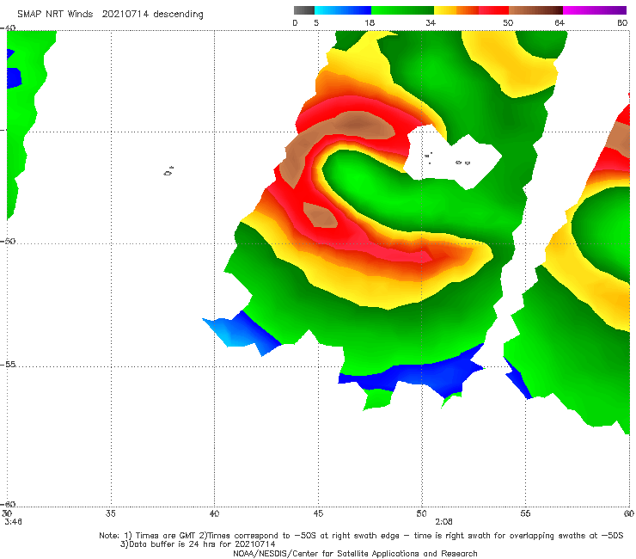
Task: Click the swath time label 3:46
Action: point(13,521)
